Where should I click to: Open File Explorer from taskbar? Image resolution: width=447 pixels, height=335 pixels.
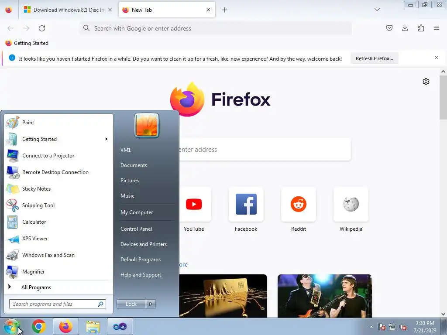[x=93, y=326]
